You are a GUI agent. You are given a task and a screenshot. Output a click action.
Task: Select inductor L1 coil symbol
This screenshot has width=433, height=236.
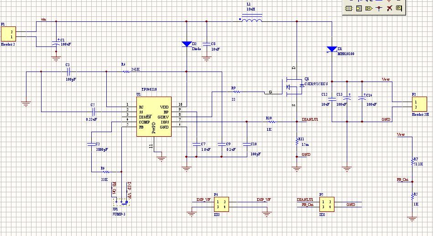pyautogui.click(x=251, y=19)
